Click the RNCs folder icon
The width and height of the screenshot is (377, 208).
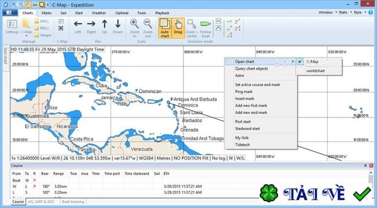[x=36, y=28]
